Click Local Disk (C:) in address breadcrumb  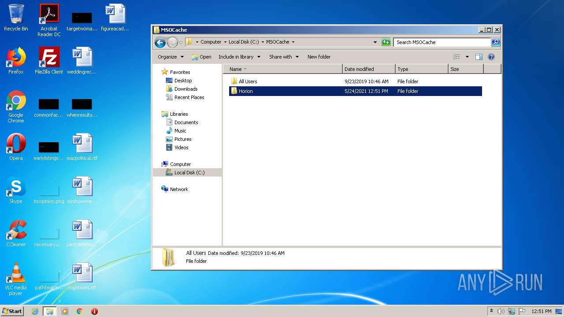244,42
